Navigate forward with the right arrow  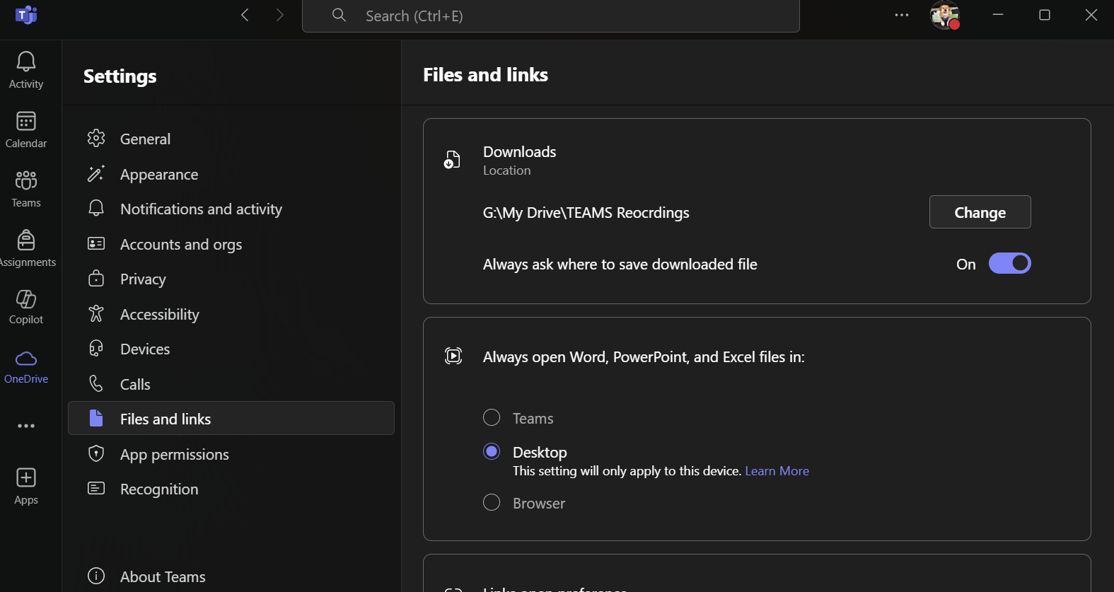[280, 15]
